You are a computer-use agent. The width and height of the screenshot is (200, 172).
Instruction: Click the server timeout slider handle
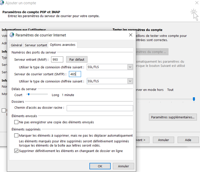tap(29, 94)
